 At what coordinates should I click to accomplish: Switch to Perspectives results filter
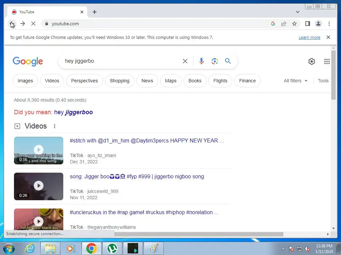pos(84,81)
